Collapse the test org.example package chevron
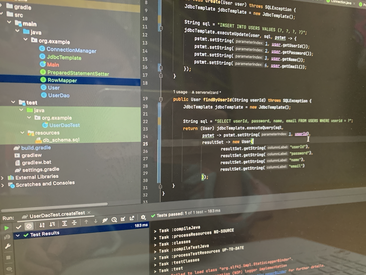Screen dimensions: 366x275 click(x=29, y=117)
